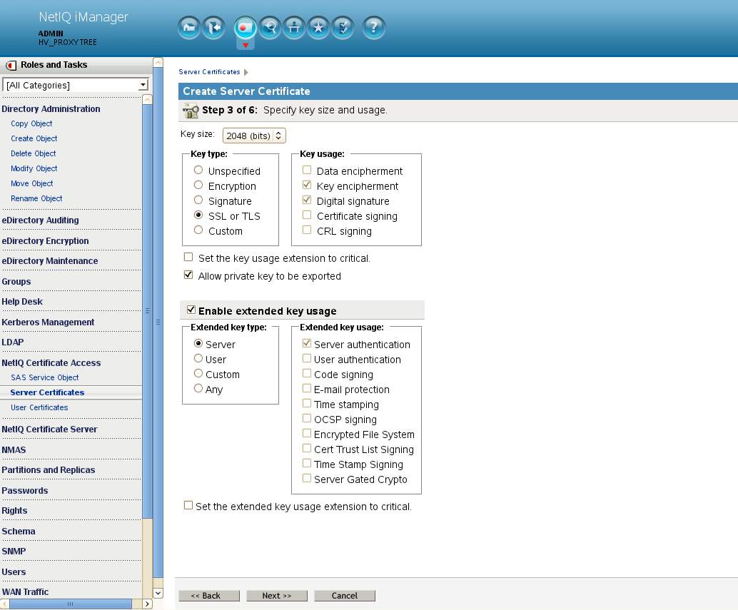Toggle Server authentication checkbox
This screenshot has width=738, height=610.
pyautogui.click(x=307, y=343)
